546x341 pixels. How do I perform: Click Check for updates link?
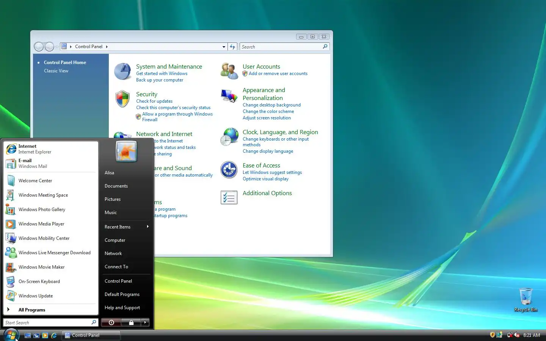154,101
